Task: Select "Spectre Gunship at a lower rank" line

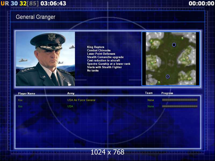Action: point(109,64)
